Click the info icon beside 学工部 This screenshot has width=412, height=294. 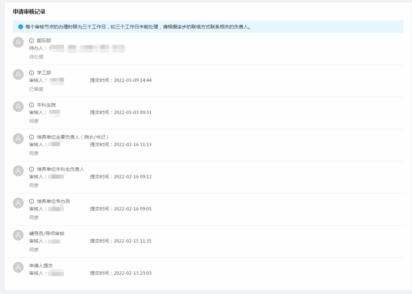point(32,72)
